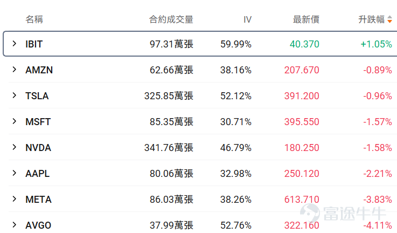
Task: Click MSFT IV value 30.71%
Action: point(236,122)
